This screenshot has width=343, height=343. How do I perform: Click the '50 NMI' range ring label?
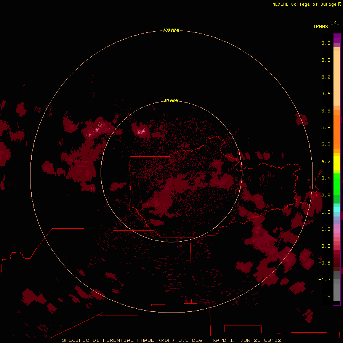[x=171, y=101]
